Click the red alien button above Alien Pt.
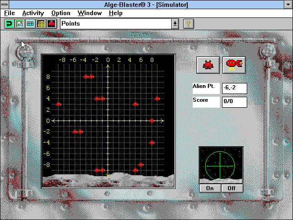 click(208, 65)
